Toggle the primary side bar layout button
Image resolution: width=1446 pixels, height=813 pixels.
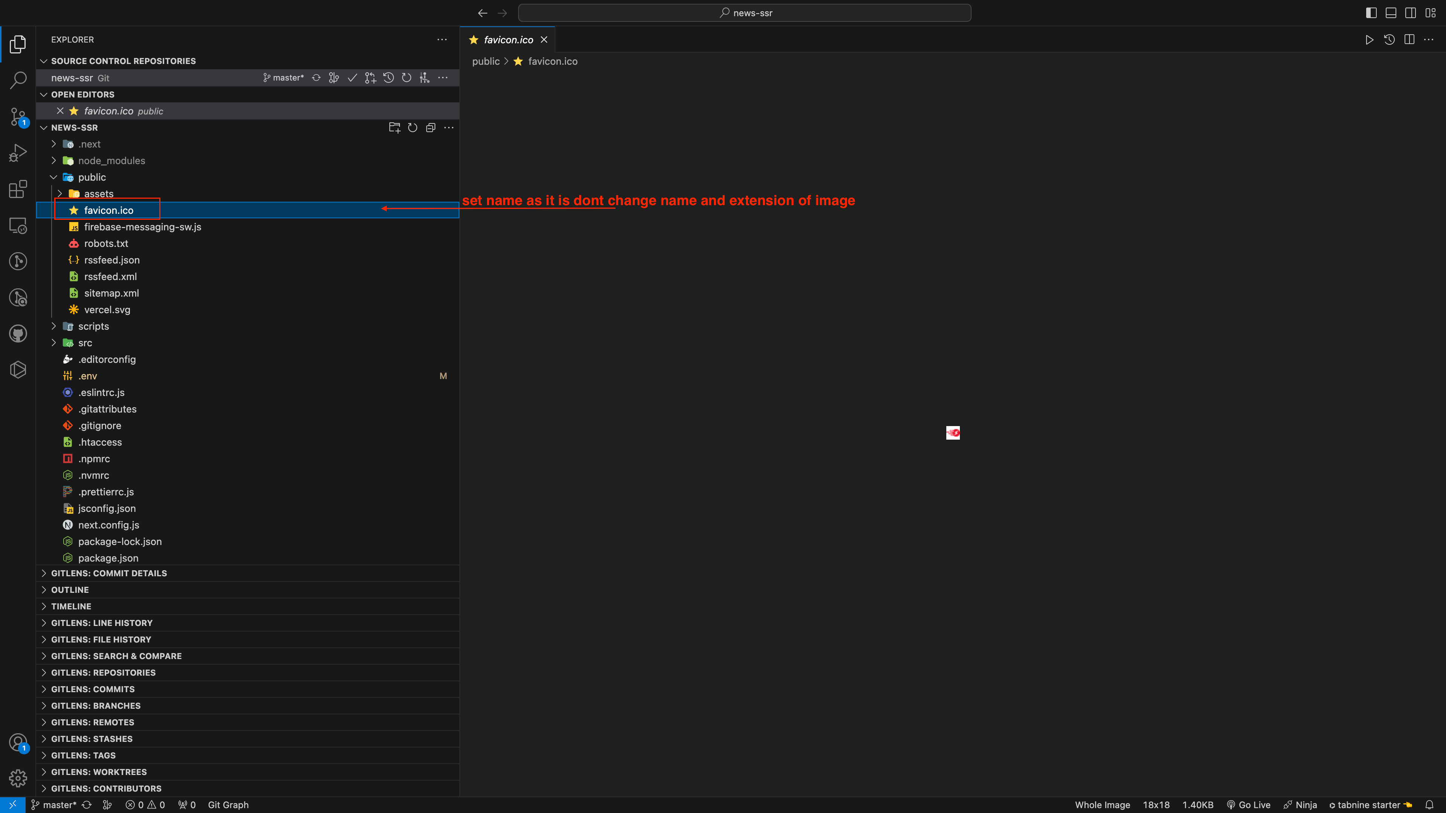click(x=1371, y=13)
